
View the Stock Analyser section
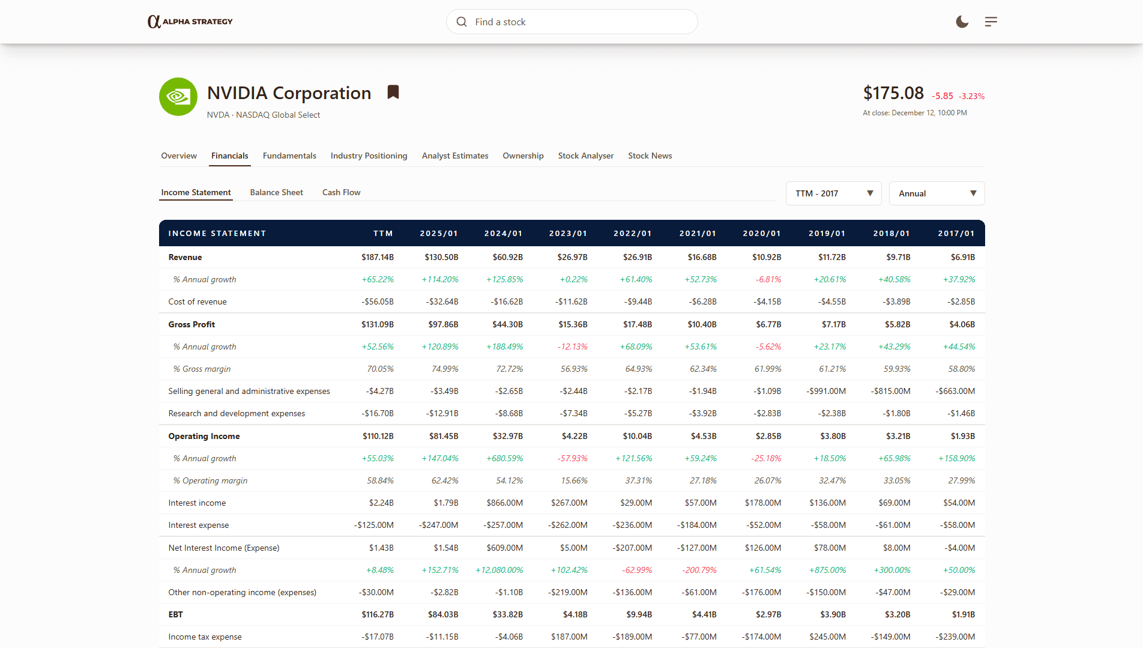[585, 156]
